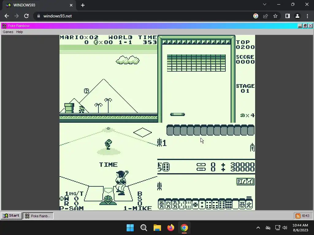Maximize the Poke Rainbow window
This screenshot has height=235, width=314.
tap(305, 26)
